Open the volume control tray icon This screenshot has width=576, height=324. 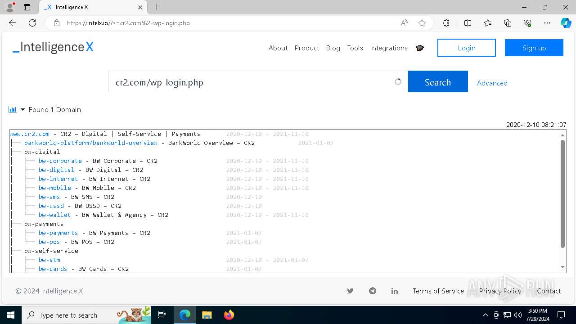(x=518, y=315)
